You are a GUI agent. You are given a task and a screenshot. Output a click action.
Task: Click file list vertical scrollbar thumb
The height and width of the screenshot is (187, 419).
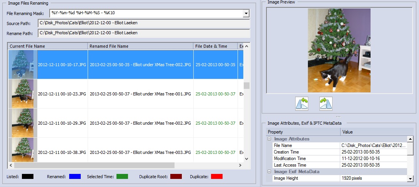(x=246, y=85)
